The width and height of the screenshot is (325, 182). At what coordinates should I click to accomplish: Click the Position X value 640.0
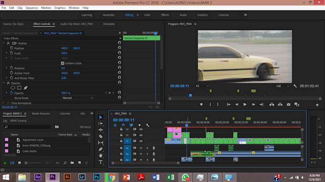point(64,48)
